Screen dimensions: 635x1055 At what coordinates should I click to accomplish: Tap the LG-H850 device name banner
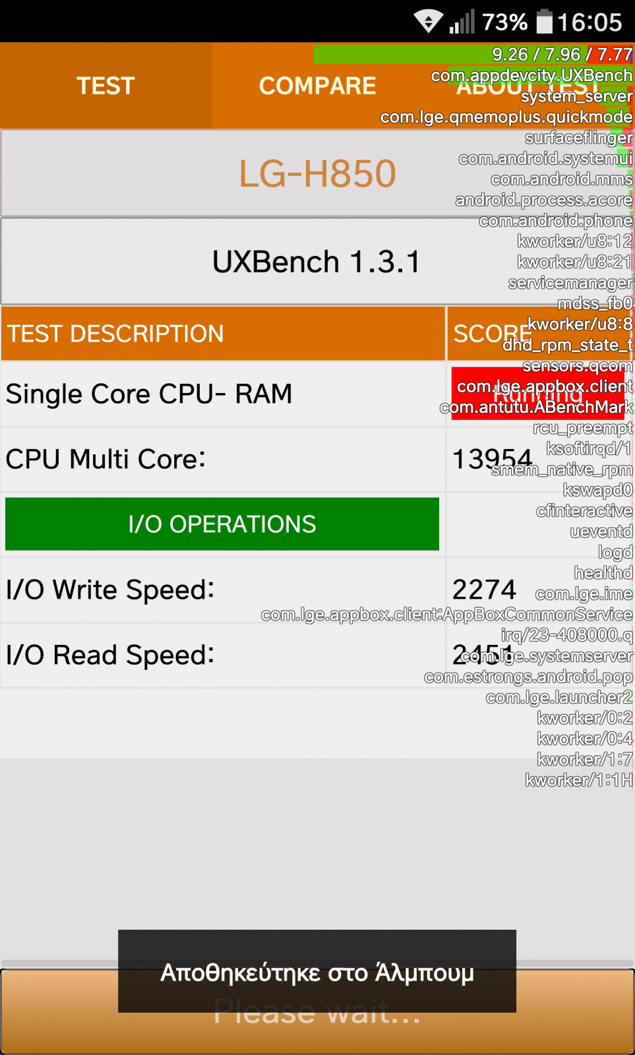[317, 173]
